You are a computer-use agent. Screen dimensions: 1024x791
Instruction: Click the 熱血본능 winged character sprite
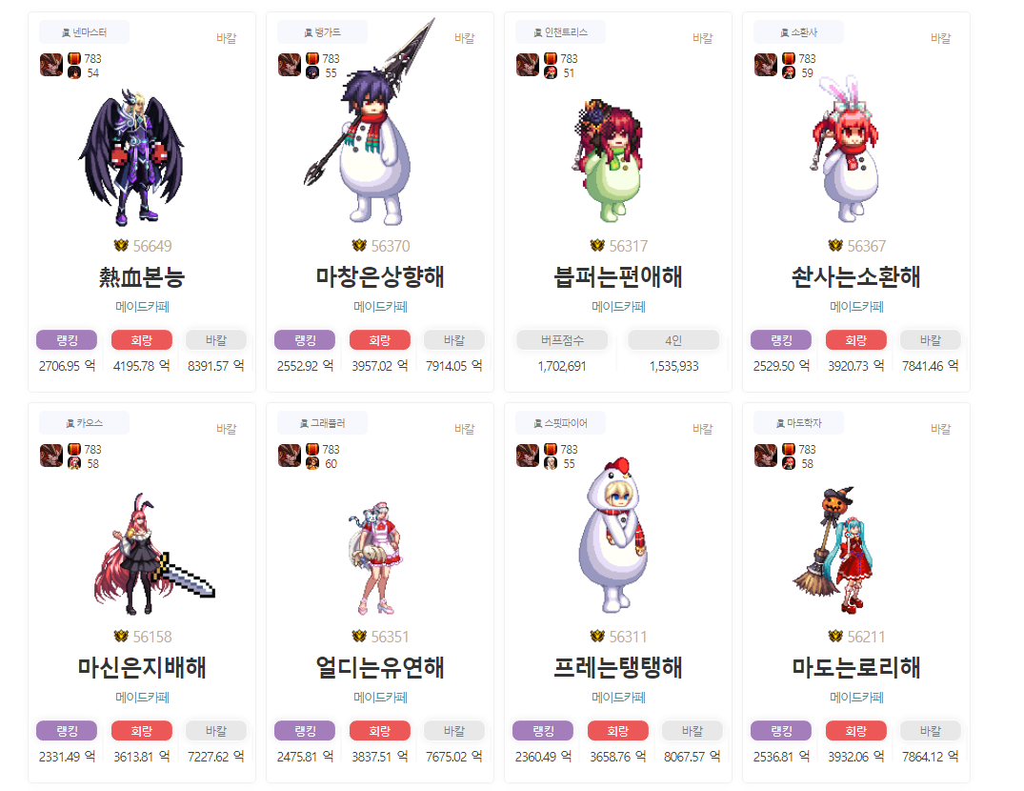tap(132, 157)
